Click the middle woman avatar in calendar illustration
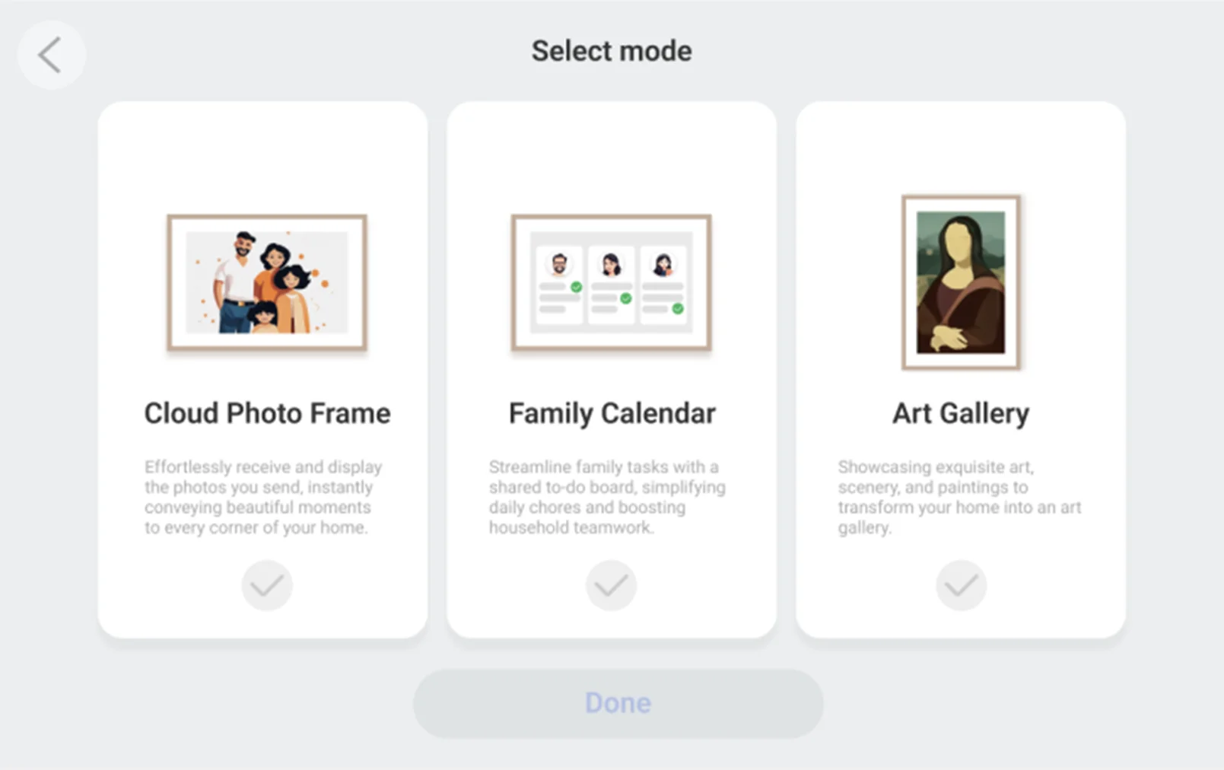 coord(611,265)
